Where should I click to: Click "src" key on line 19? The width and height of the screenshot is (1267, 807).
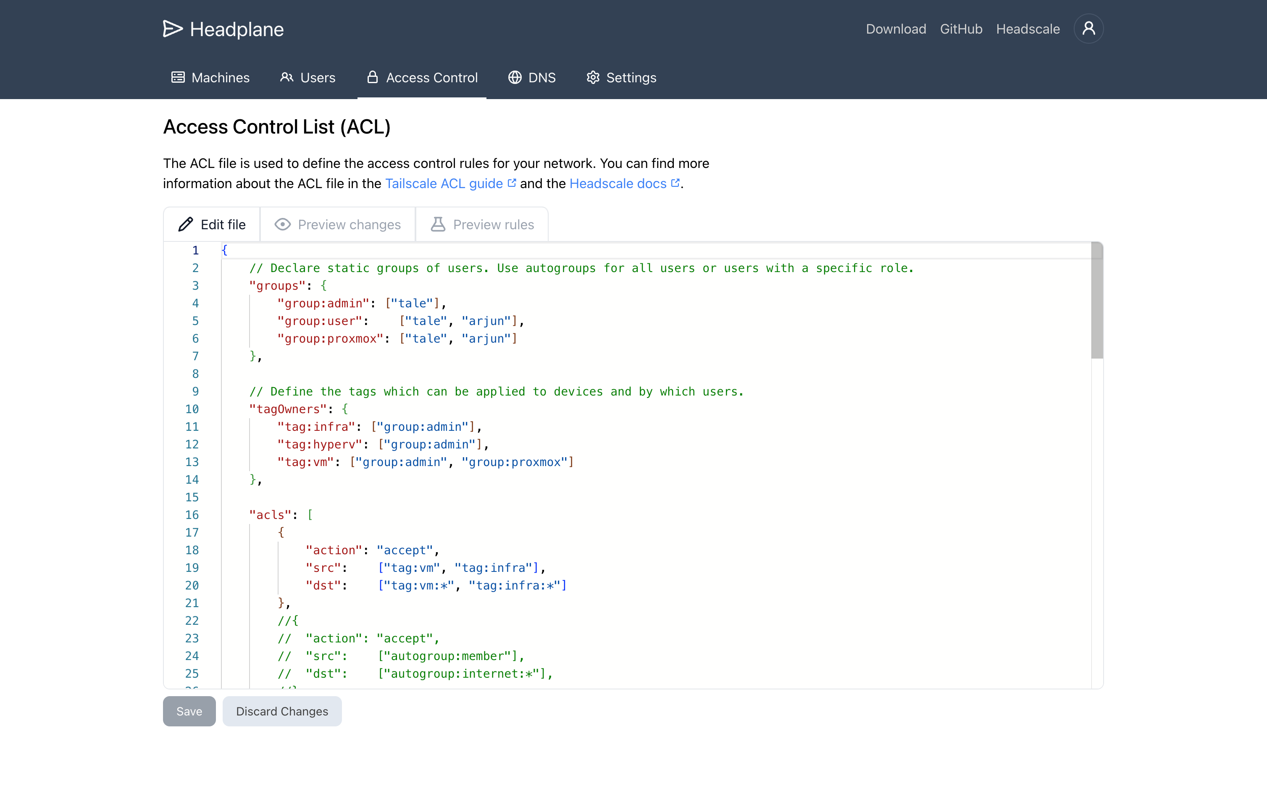323,568
